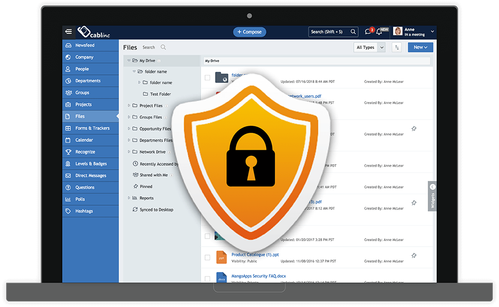
Task: Collapse the Widgets panel arrow
Action: pyautogui.click(x=432, y=187)
